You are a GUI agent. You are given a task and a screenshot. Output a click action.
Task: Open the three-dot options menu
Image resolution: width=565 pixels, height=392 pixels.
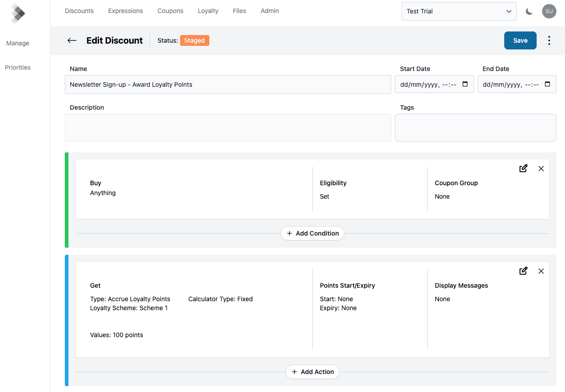[549, 40]
